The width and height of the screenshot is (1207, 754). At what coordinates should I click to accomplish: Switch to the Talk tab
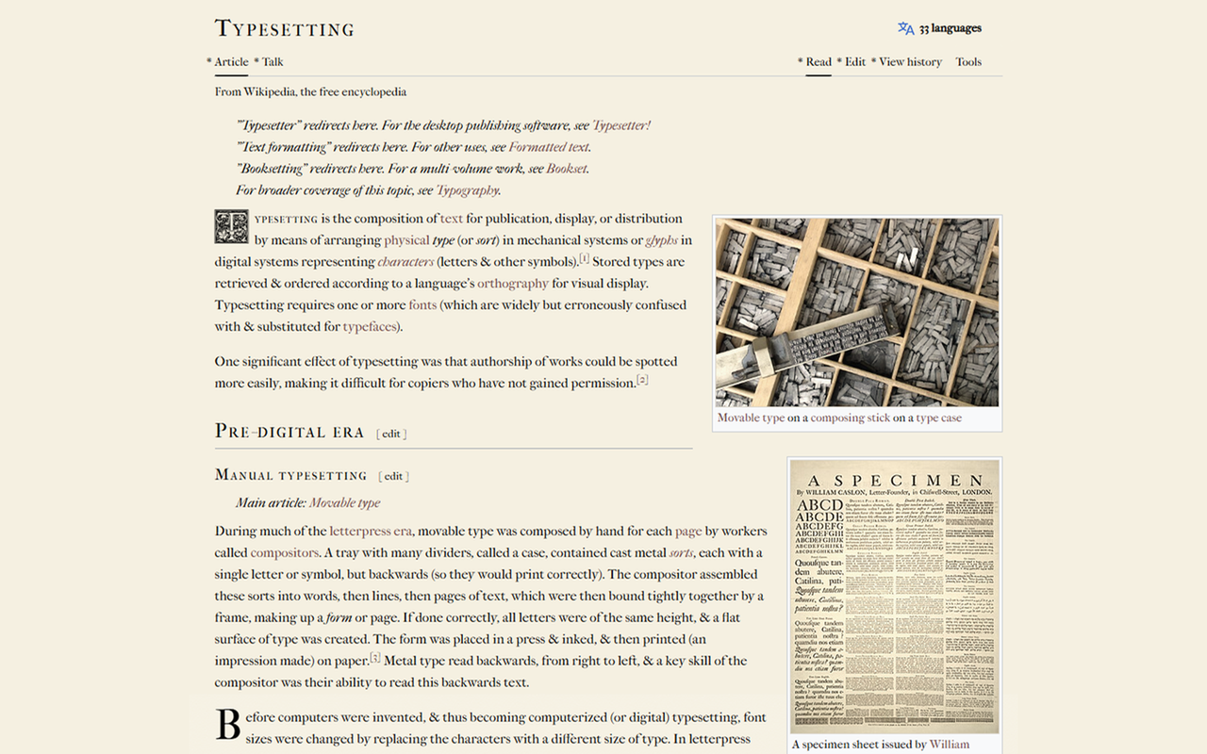click(273, 61)
